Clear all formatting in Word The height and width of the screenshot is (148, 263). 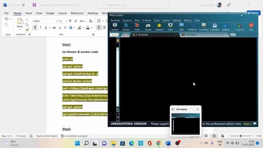coord(91,21)
